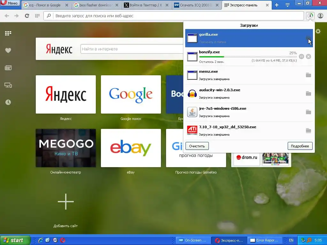Select memz.exe in downloads list
The width and height of the screenshot is (327, 245).
[x=249, y=75]
